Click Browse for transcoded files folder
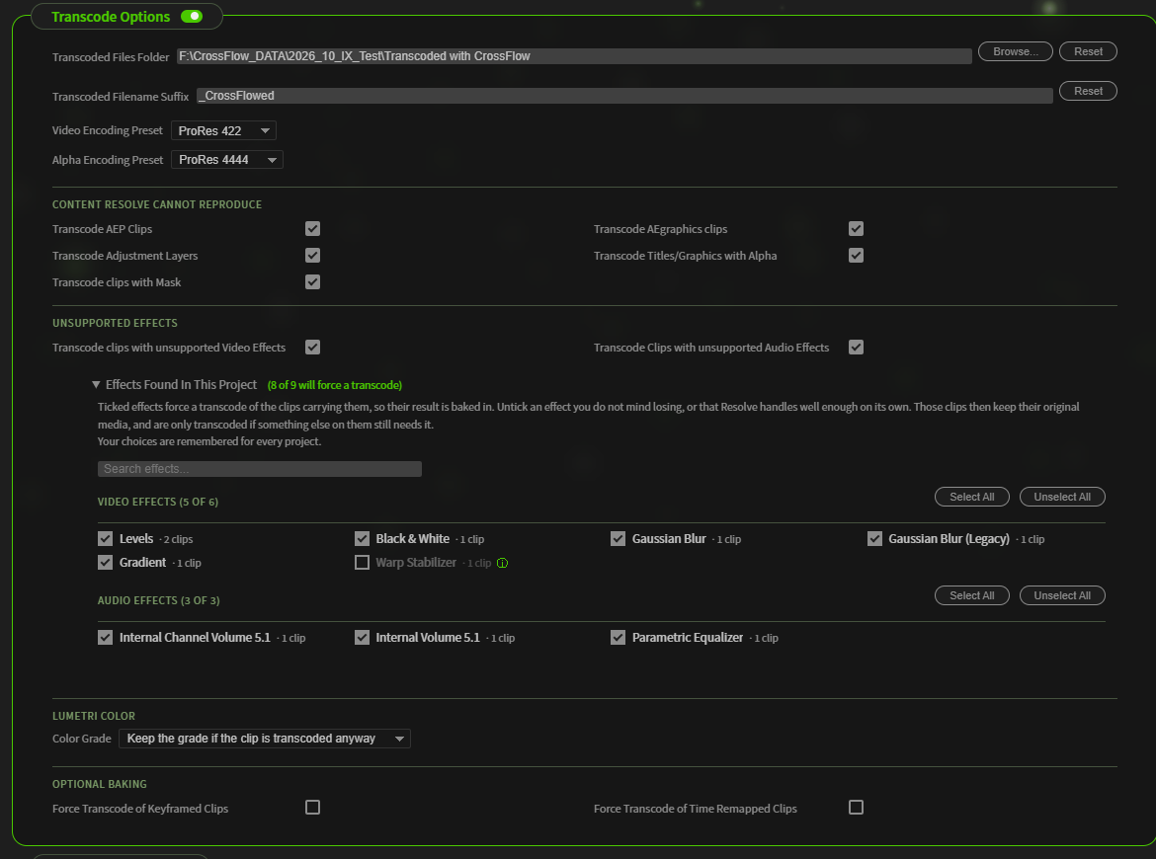The width and height of the screenshot is (1156, 859). (1015, 51)
